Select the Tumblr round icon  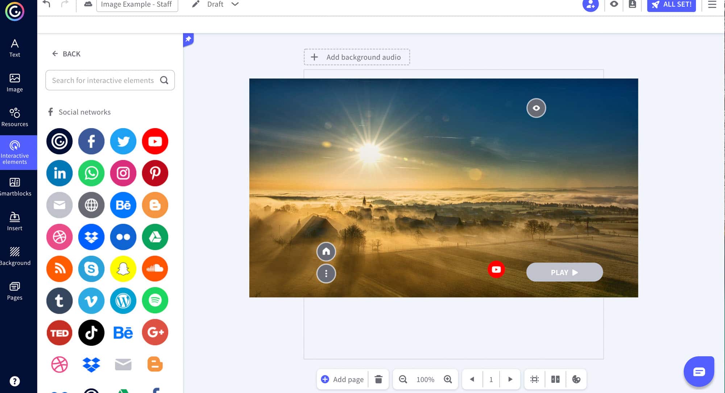point(59,301)
